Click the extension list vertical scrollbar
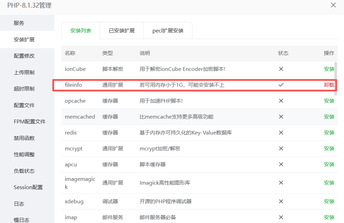The height and width of the screenshot is (223, 344). click(336, 78)
